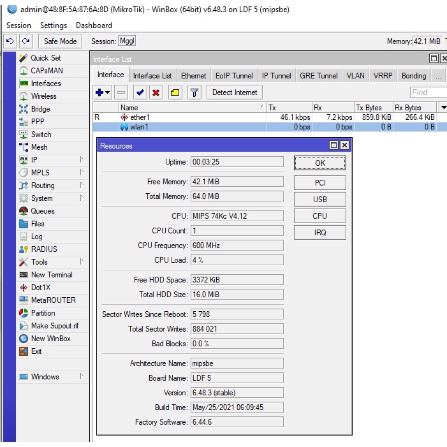
Task: Switch to the VLAN tab
Action: tap(355, 76)
